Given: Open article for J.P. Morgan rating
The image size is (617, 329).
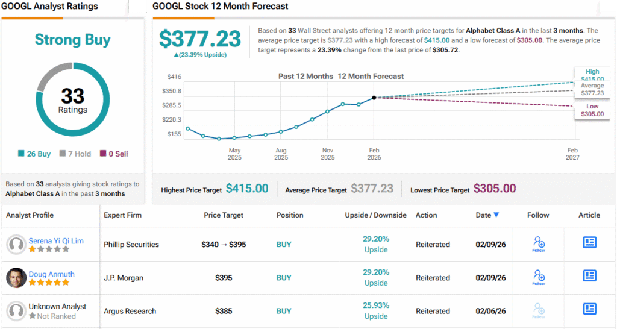Looking at the screenshot, I should [x=589, y=276].
